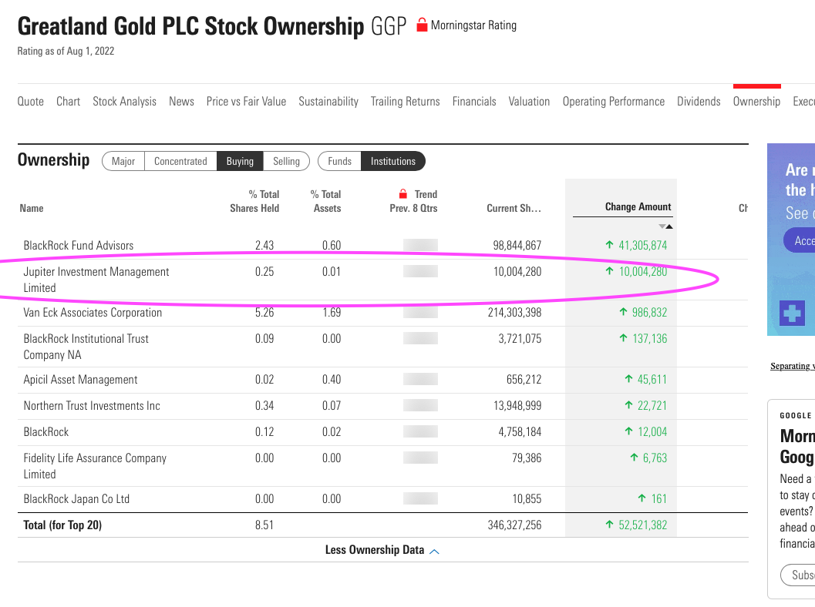The image size is (815, 607).
Task: Click Apicil Asset Management name
Action: click(80, 380)
